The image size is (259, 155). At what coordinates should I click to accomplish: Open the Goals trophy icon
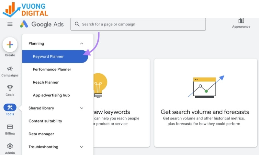click(10, 88)
